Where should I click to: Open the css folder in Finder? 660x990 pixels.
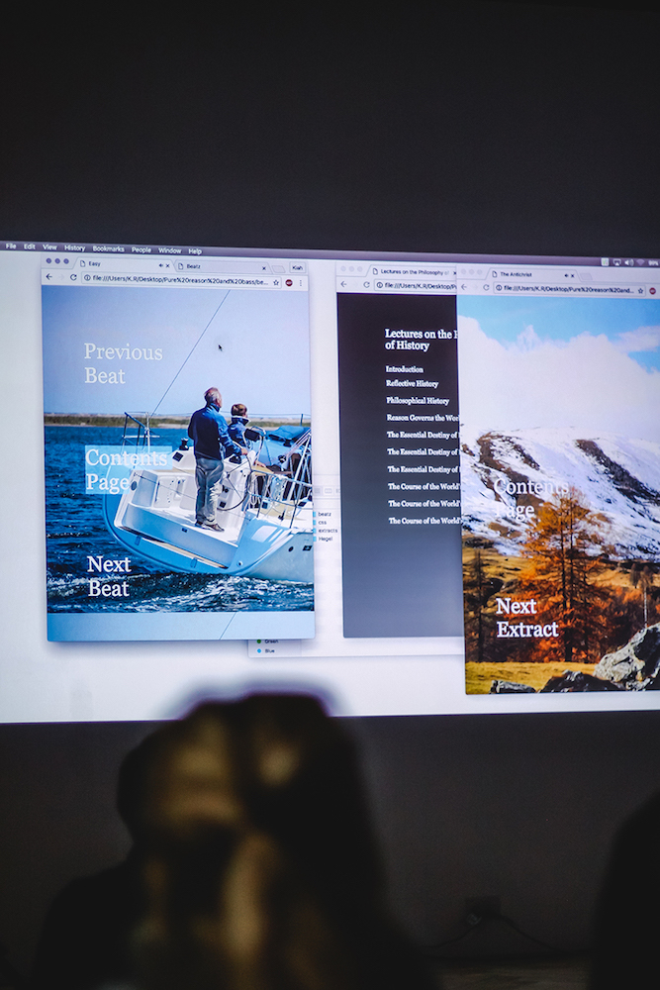(x=320, y=523)
